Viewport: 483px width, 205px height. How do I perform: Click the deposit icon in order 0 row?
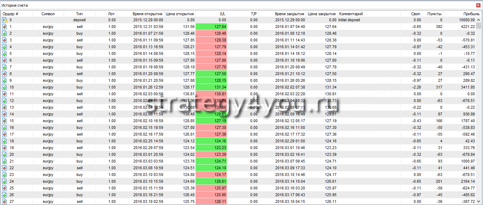tap(5, 20)
